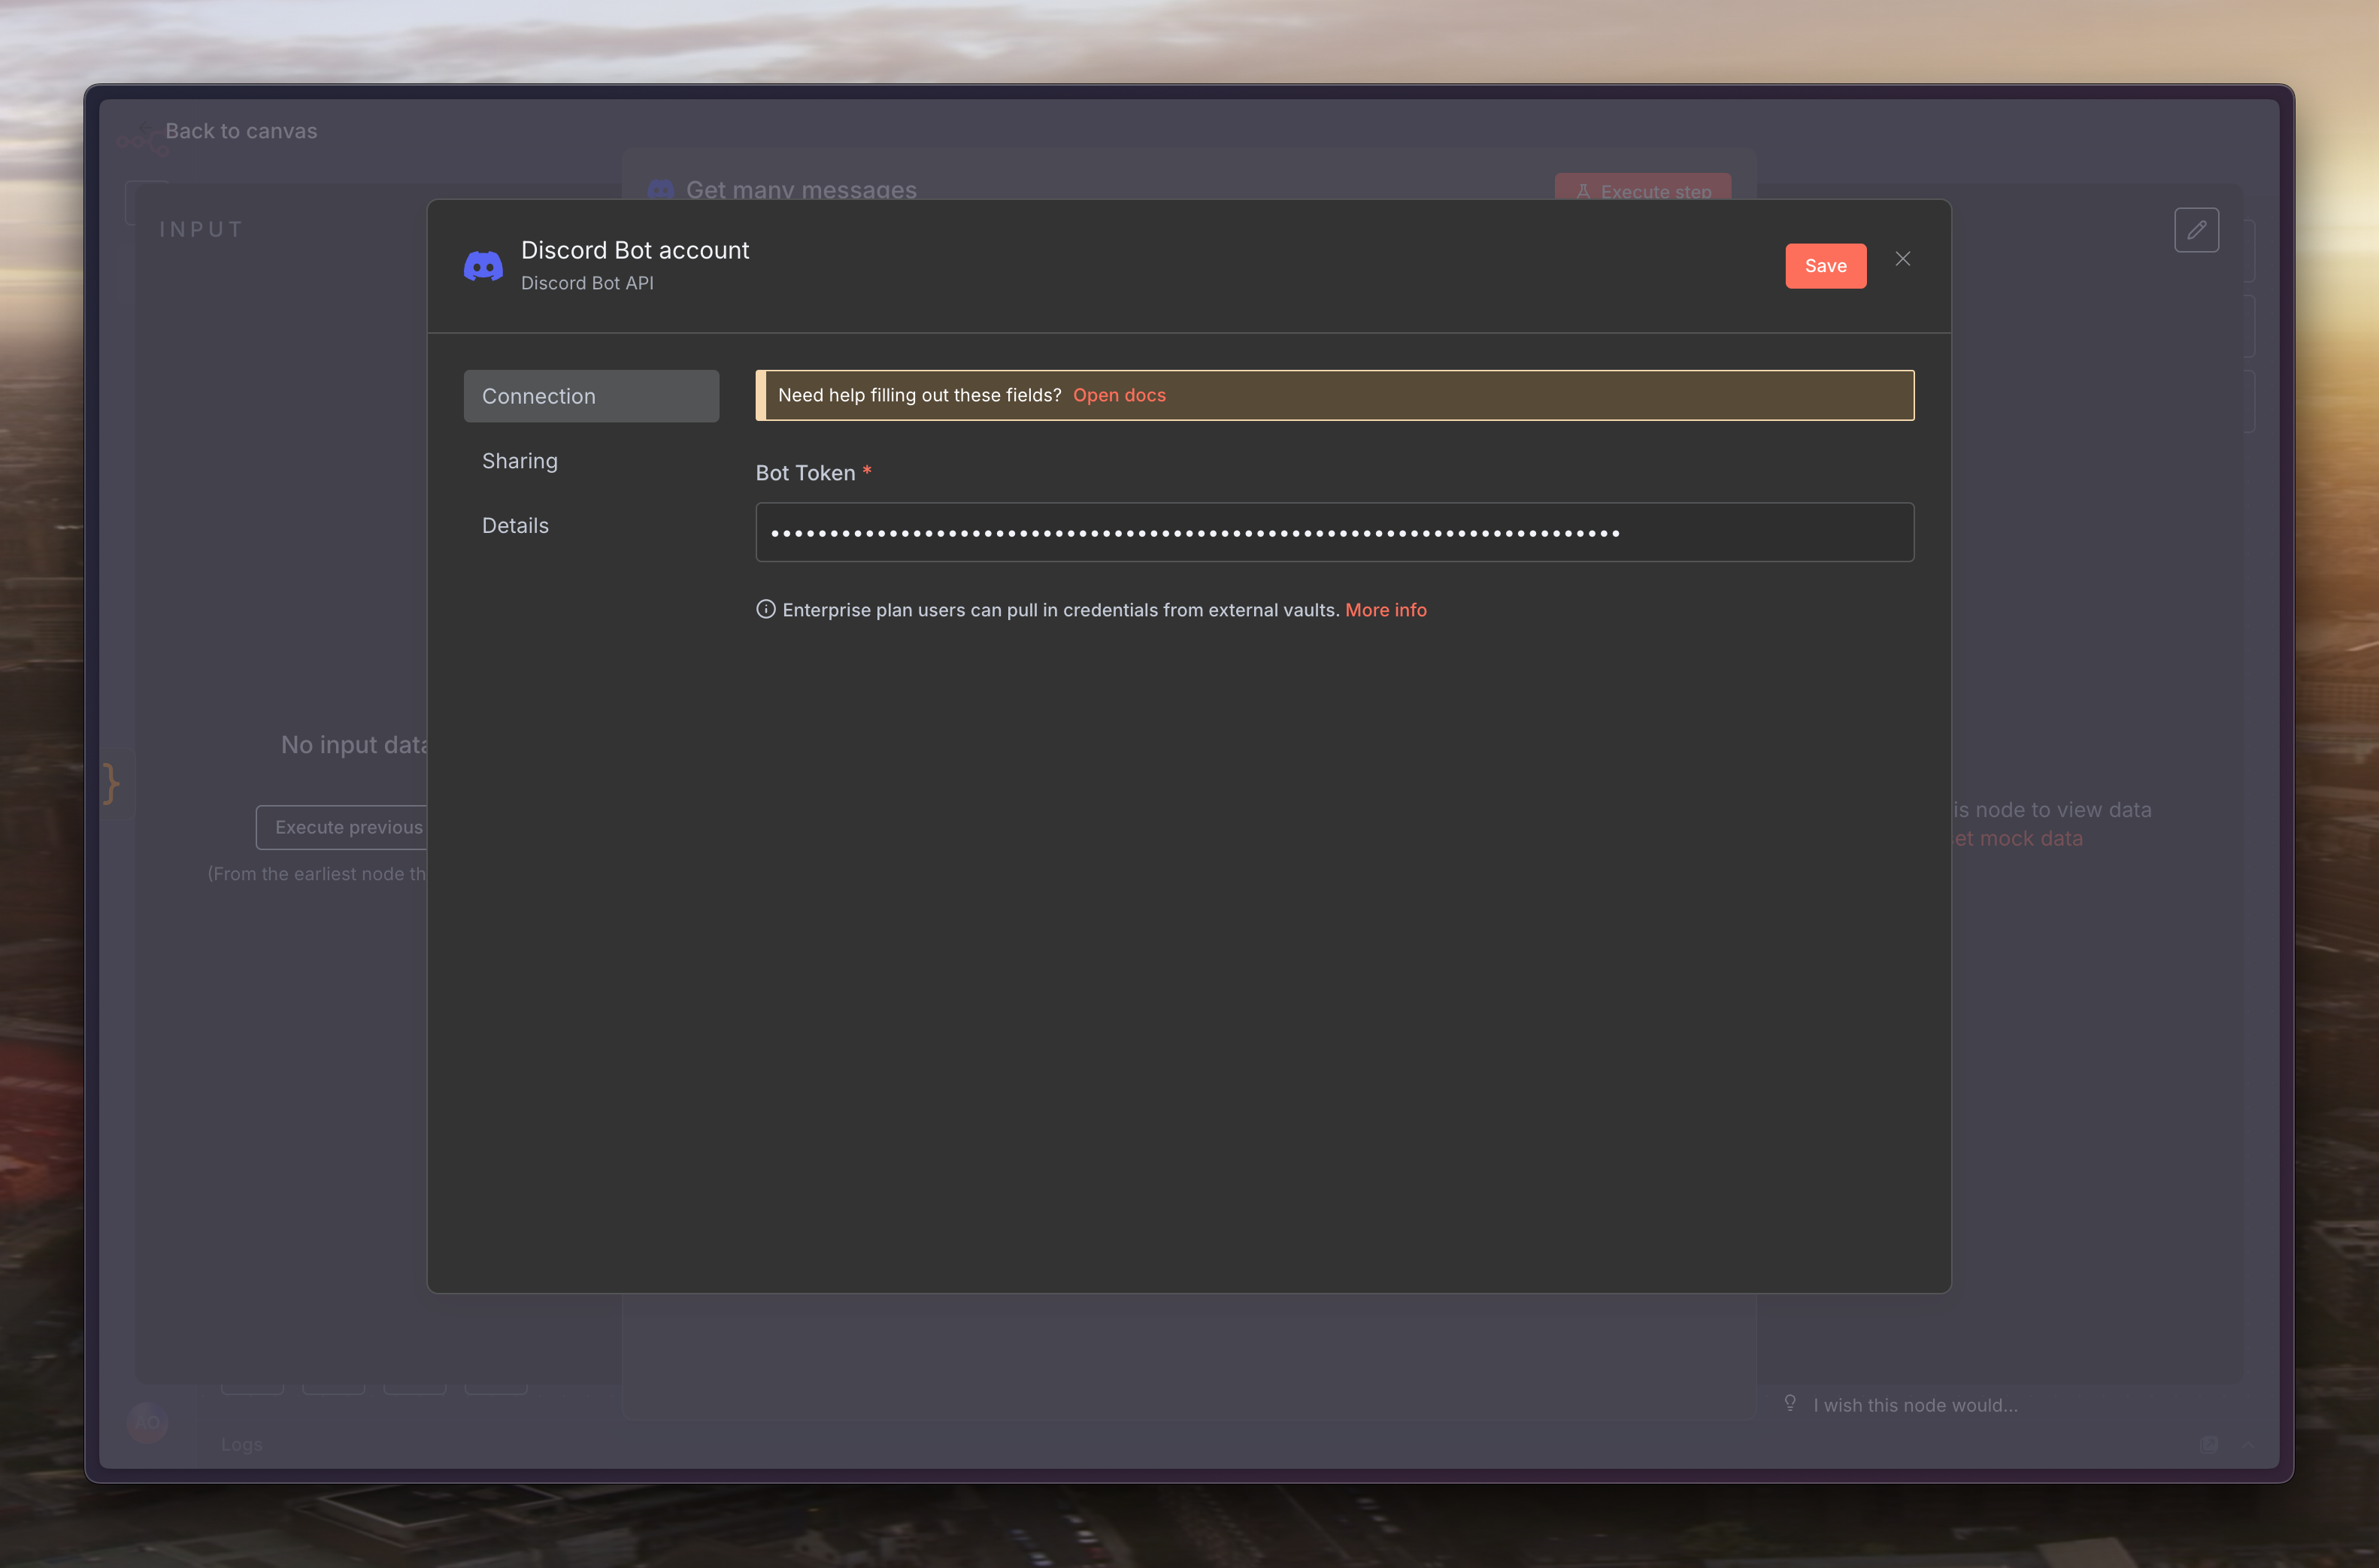Click the lightbulb feedback icon
The height and width of the screenshot is (1568, 2379).
(1790, 1403)
